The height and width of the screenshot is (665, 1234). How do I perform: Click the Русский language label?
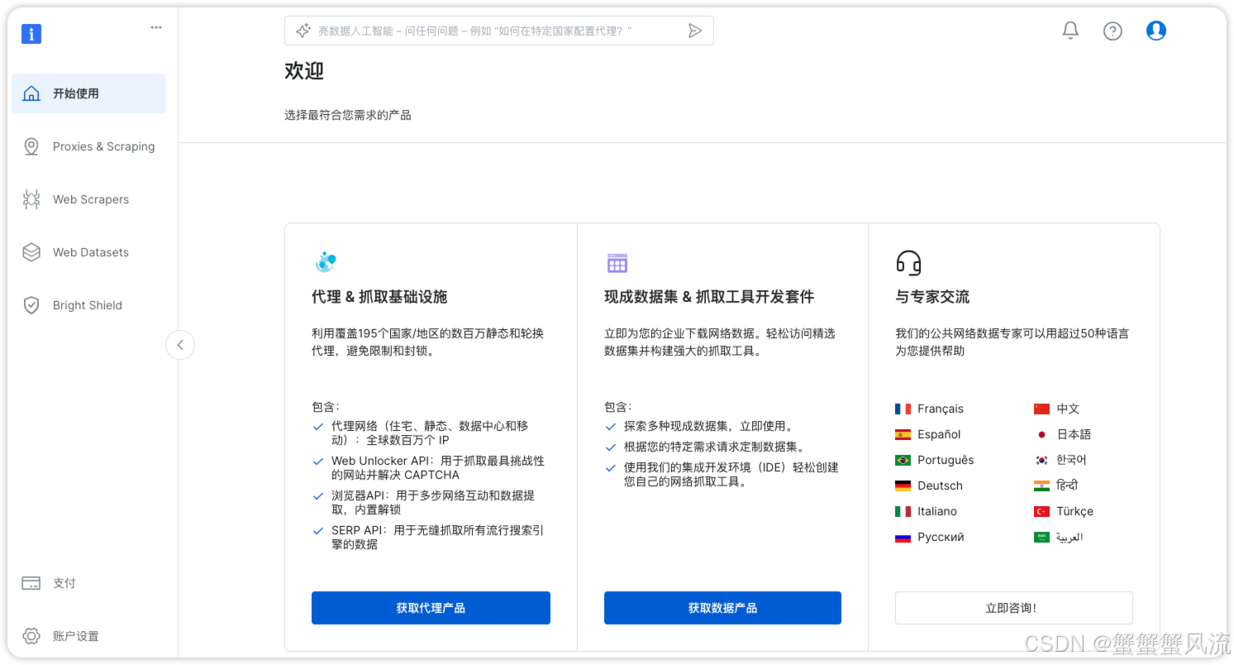941,537
